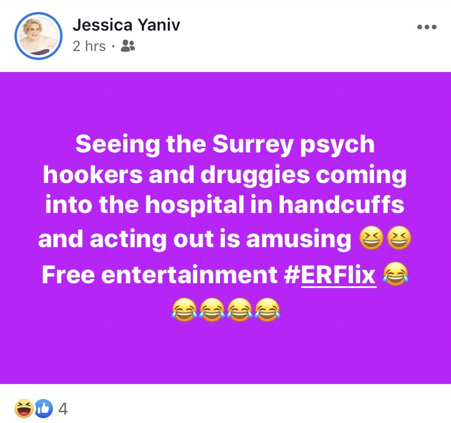451x423 pixels.
Task: Open the #ERFlix hashtag link
Action: point(330,275)
